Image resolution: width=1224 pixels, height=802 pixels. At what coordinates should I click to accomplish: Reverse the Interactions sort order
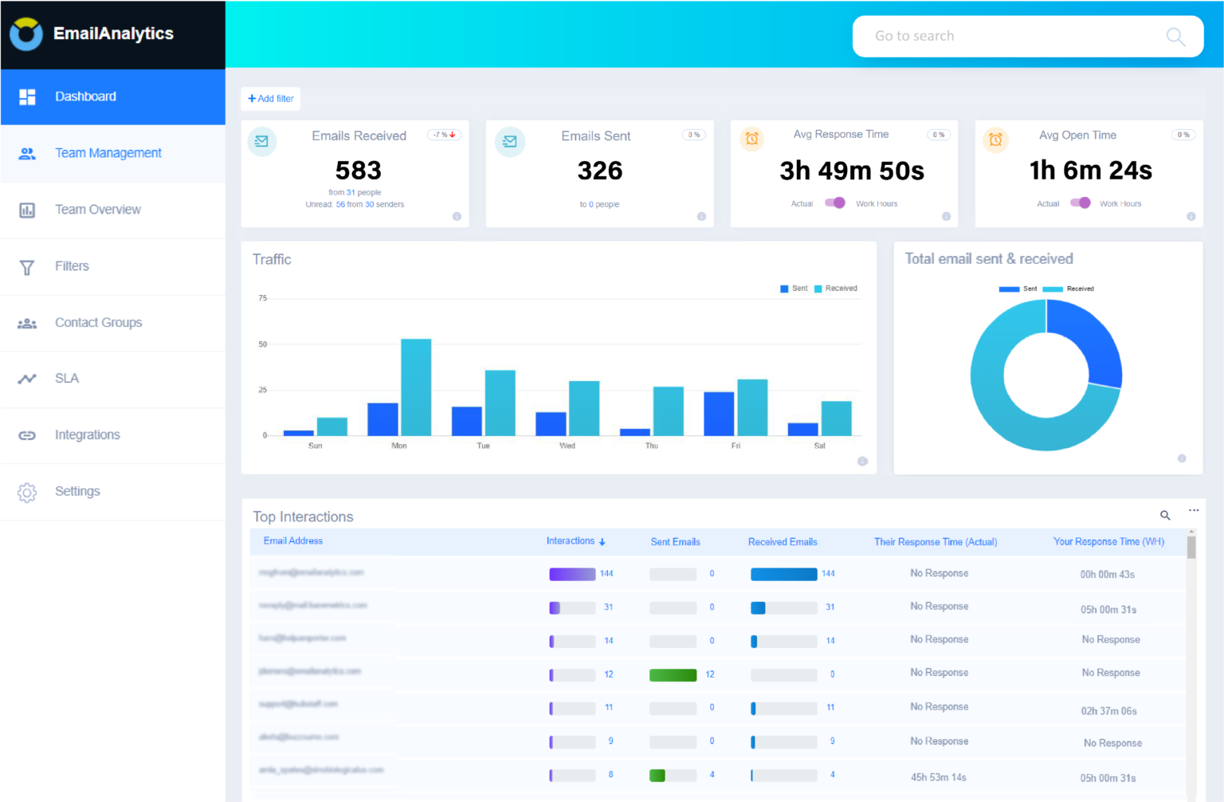coord(603,541)
